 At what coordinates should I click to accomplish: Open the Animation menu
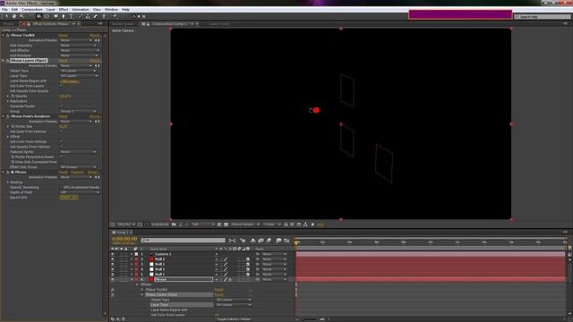click(81, 10)
